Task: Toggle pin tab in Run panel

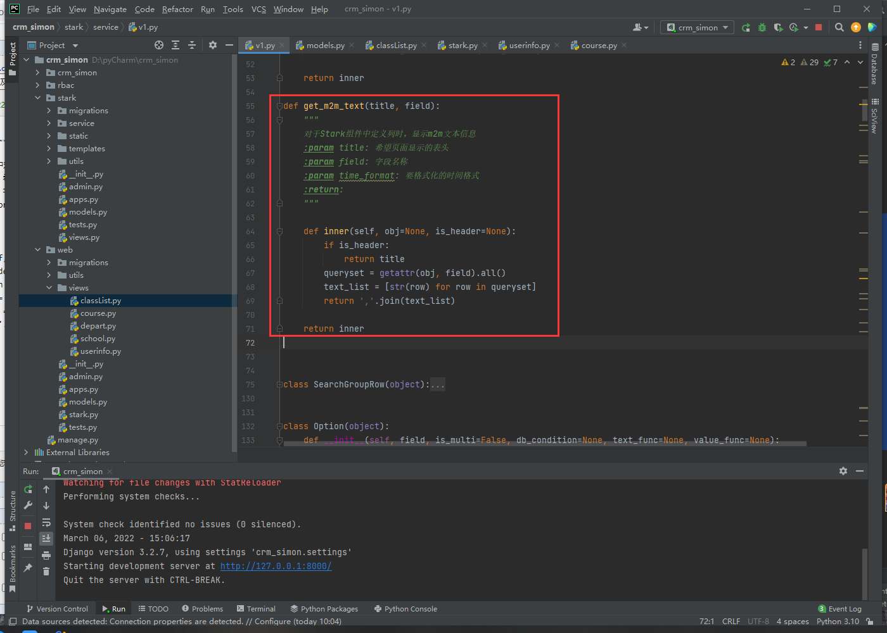Action: 28,568
